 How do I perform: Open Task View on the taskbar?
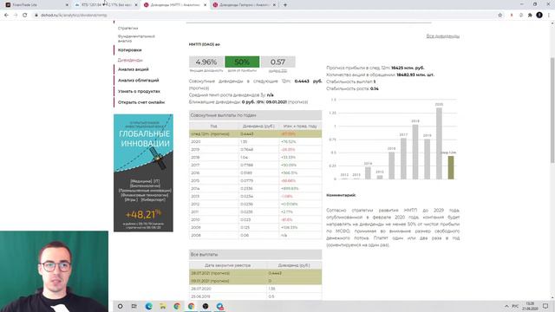click(x=134, y=306)
